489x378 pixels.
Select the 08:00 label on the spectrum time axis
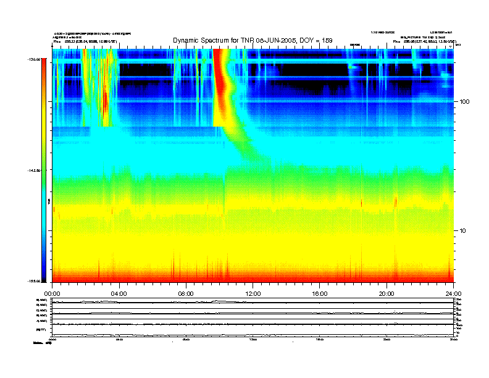pyautogui.click(x=186, y=294)
